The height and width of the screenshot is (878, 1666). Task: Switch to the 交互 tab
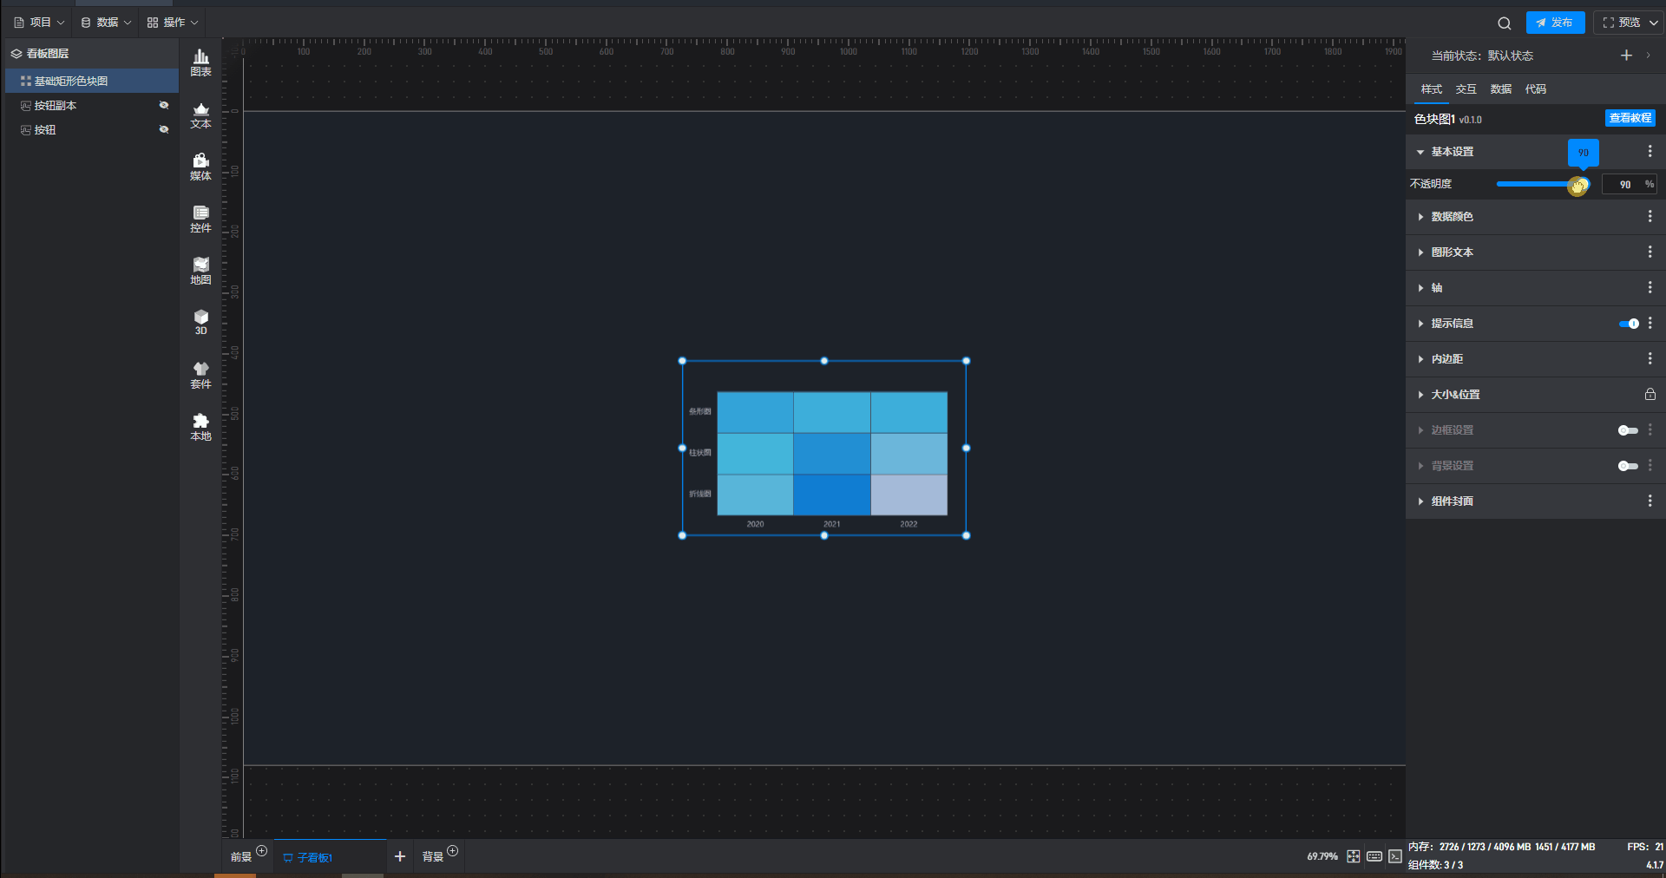1466,89
